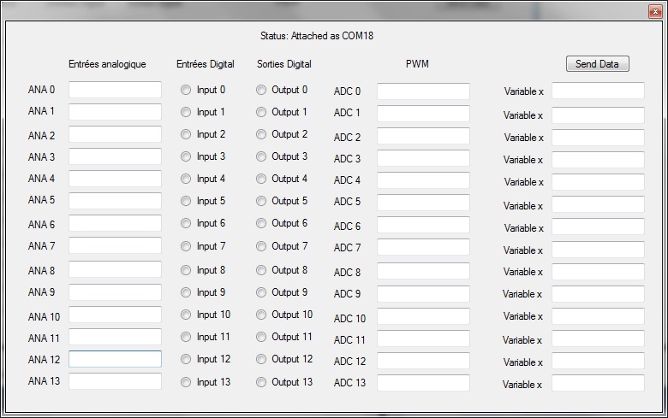This screenshot has width=668, height=418.
Task: Select the Input 0 radio button
Action: click(x=186, y=90)
